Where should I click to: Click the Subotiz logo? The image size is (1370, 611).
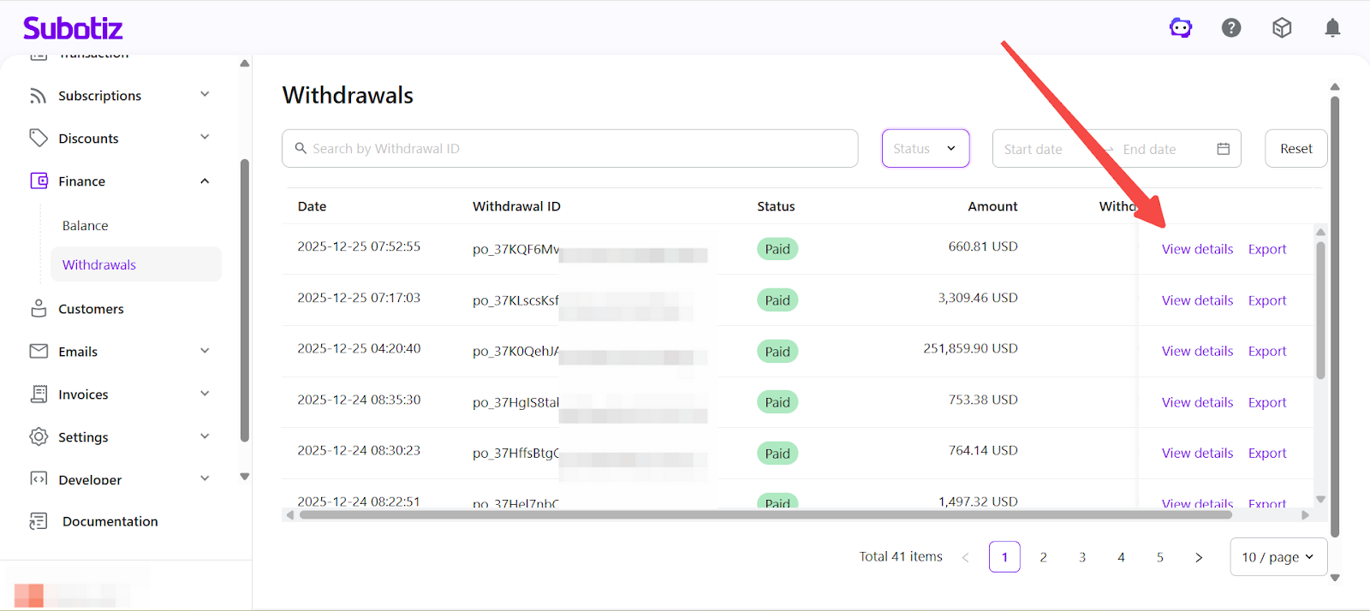coord(73,28)
